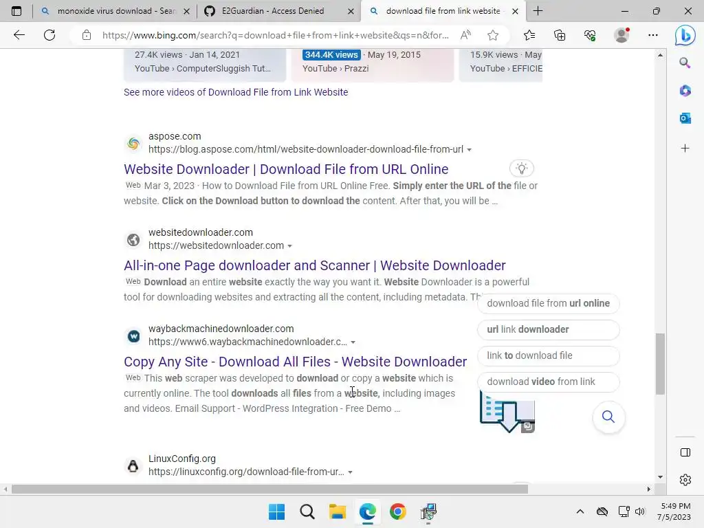Add a new sidebar app
The image size is (704, 528).
685,148
